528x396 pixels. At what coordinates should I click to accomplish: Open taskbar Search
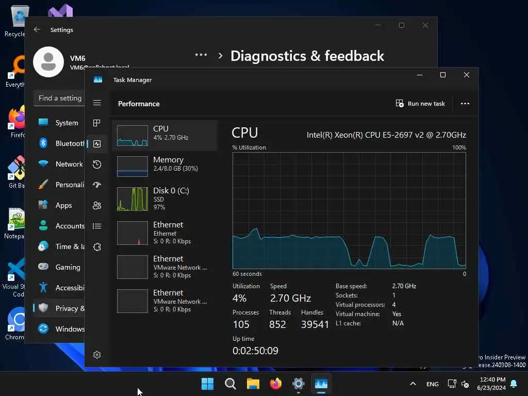(230, 384)
